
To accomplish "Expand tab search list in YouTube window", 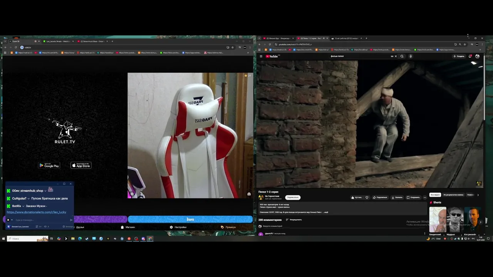I will (259, 38).
